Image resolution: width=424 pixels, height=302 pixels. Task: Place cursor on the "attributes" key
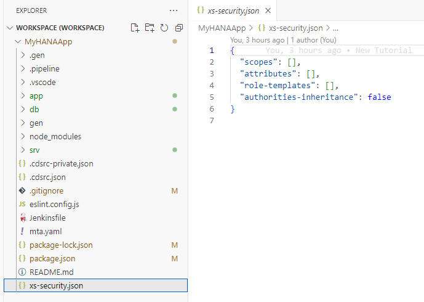pos(268,74)
